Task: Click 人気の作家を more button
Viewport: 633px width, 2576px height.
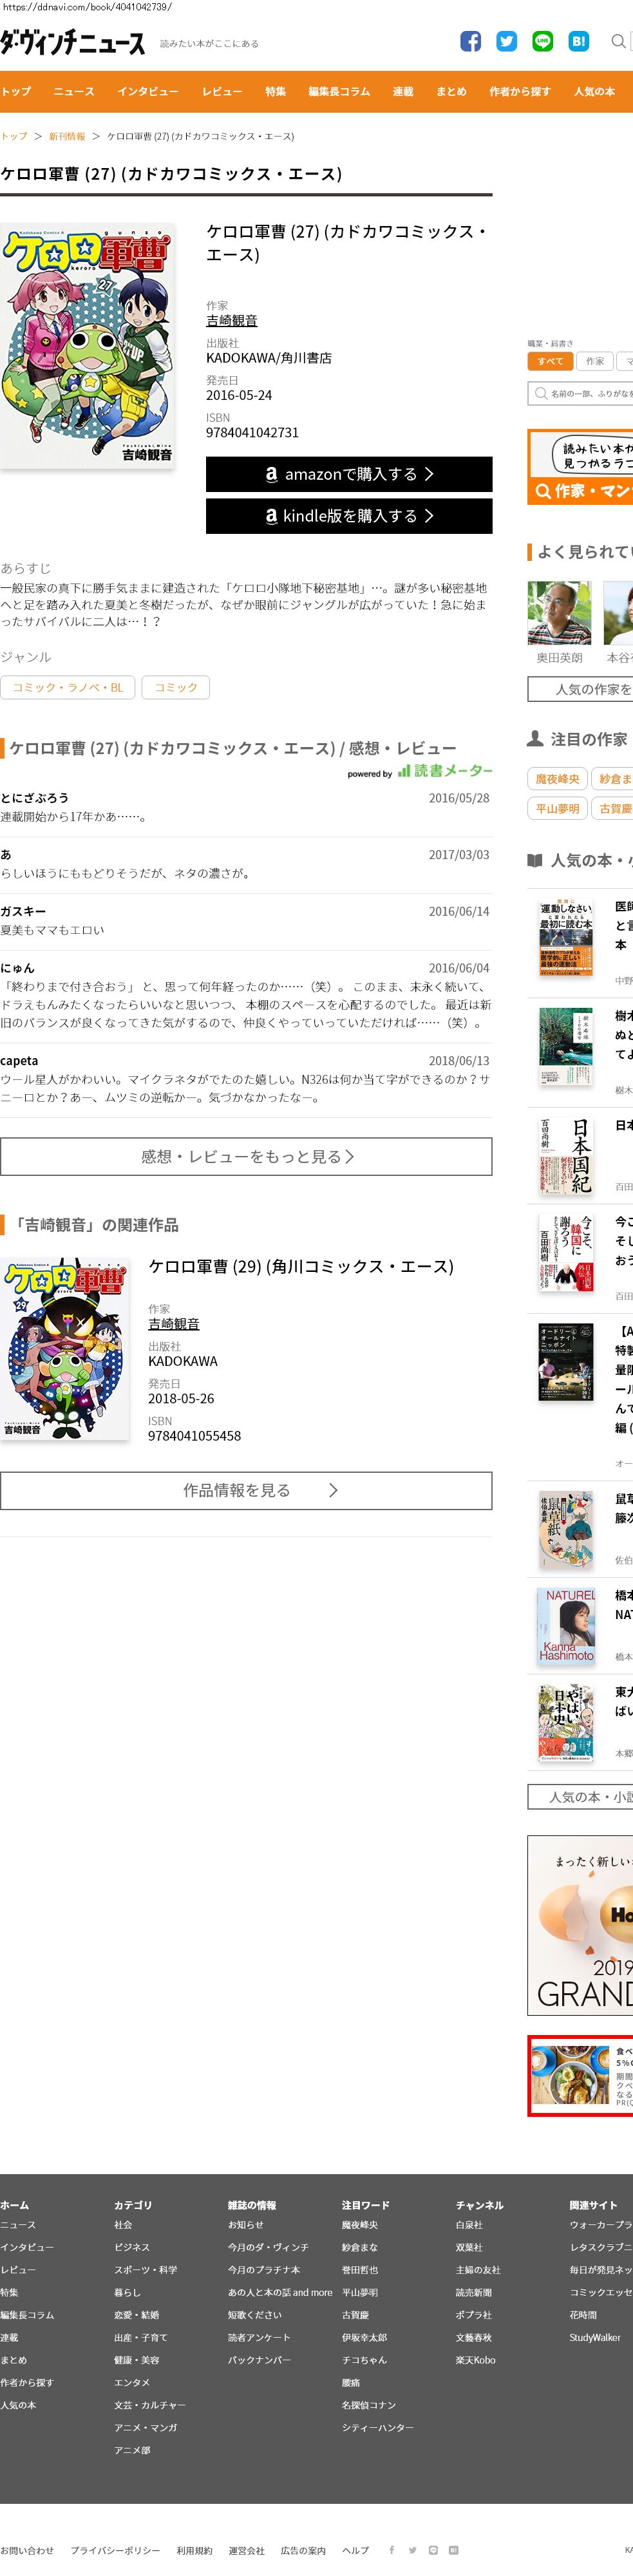Action: click(580, 689)
